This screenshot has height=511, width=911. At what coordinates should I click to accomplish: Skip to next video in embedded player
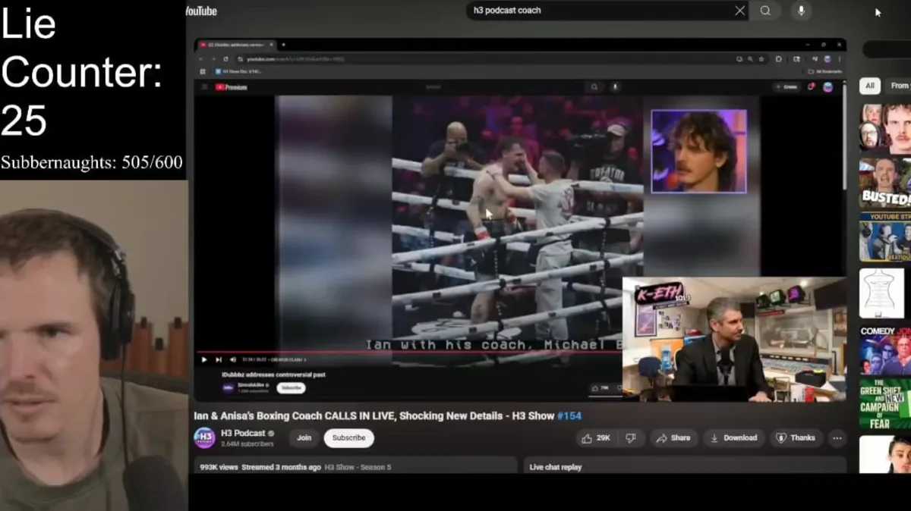(218, 359)
